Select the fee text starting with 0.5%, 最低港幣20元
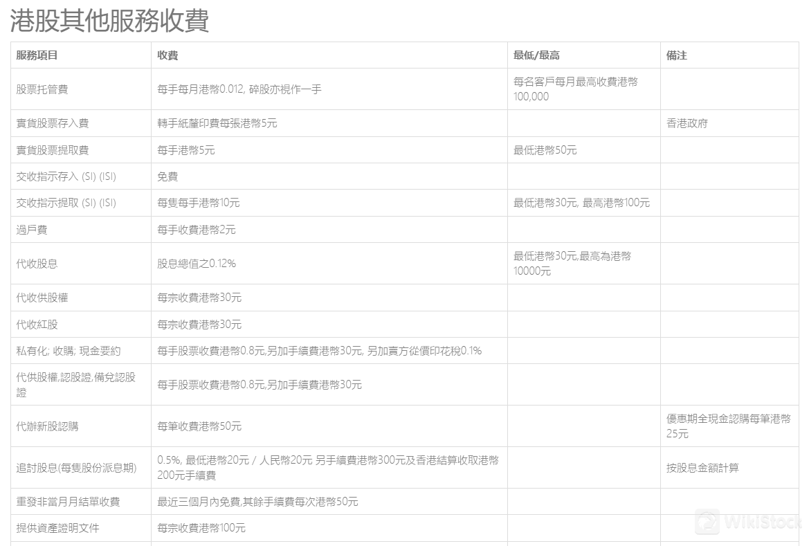Viewport: 809px width, 546px height. 328,468
